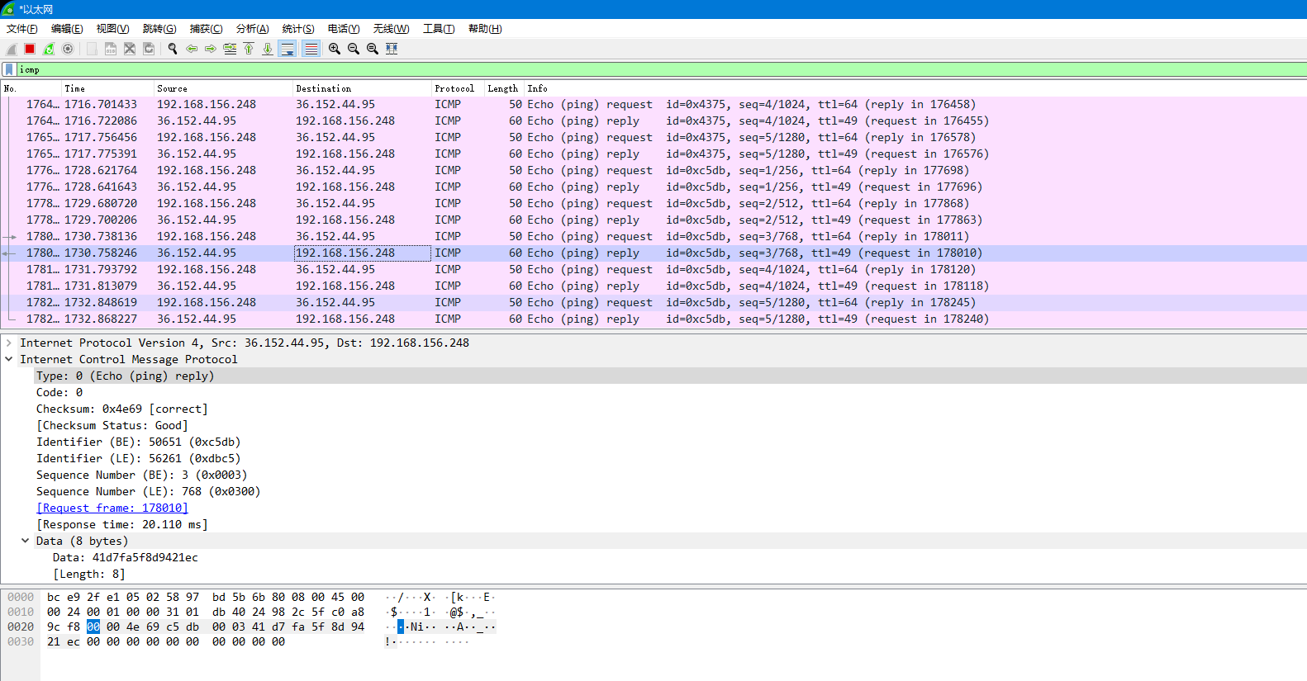This screenshot has height=681, width=1307.
Task: Follow the Request frame: 178010 link
Action: point(112,508)
